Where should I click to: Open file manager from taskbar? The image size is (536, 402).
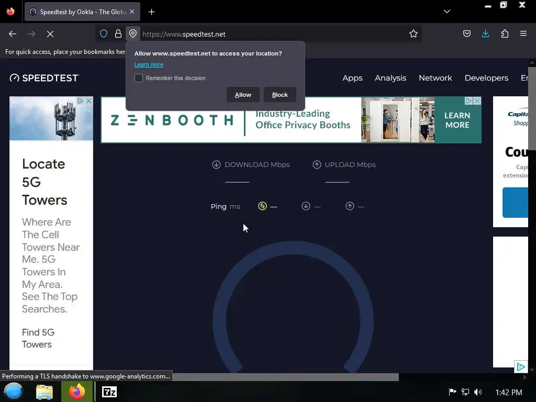[44, 392]
